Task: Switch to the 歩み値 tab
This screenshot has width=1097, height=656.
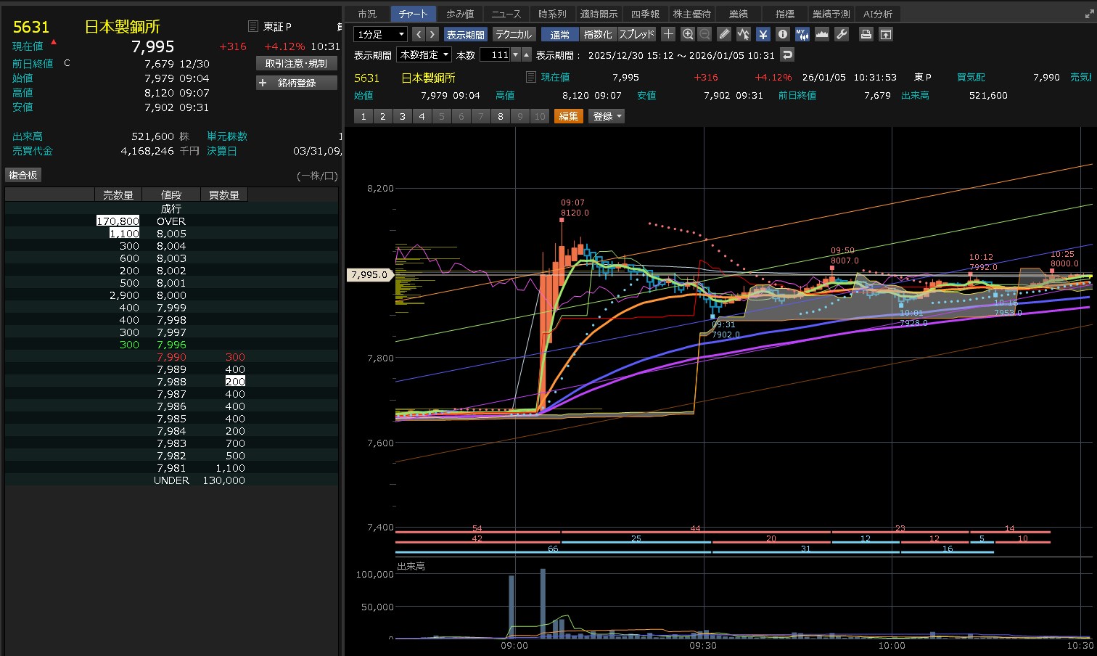Action: point(460,14)
